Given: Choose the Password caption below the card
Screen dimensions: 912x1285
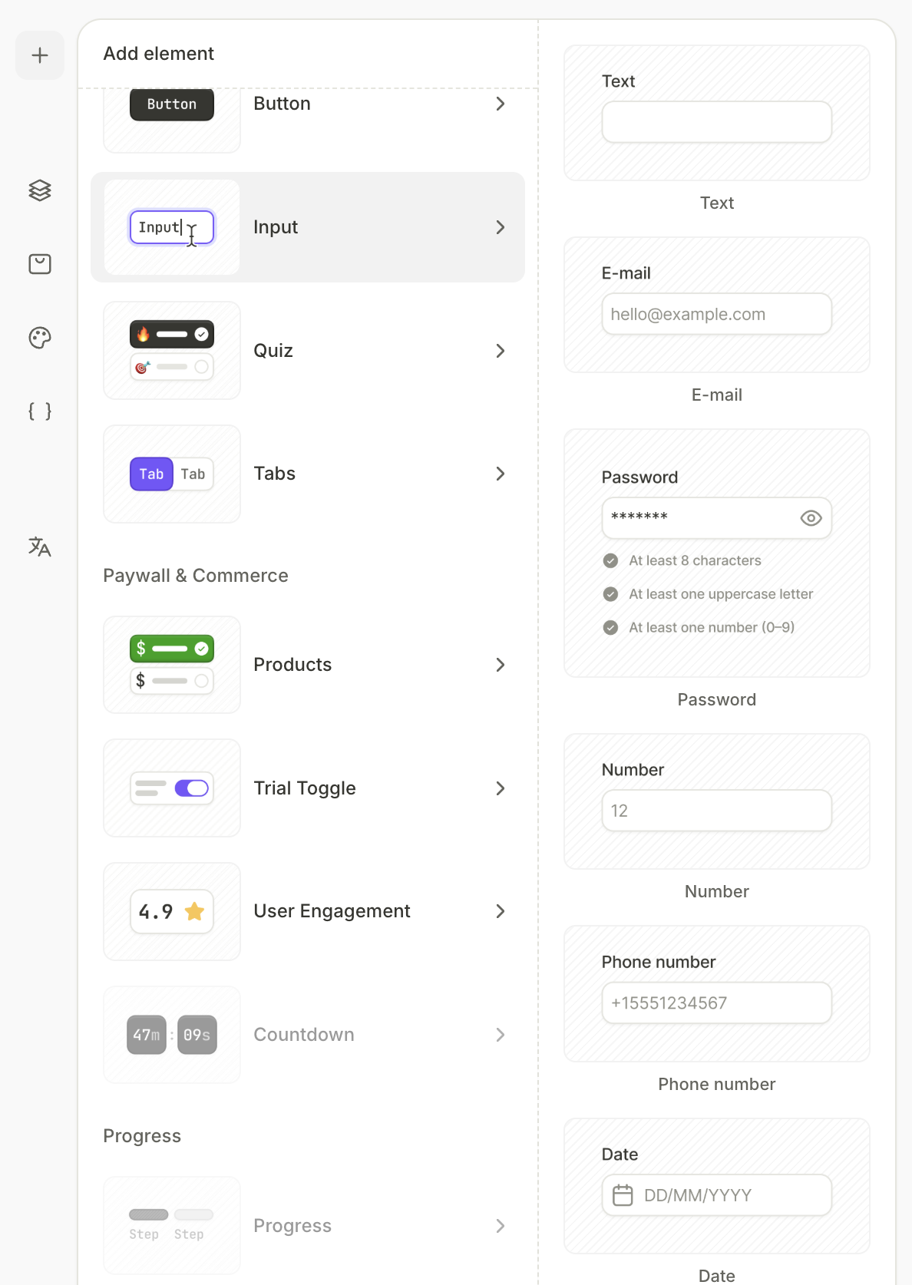Looking at the screenshot, I should (717, 699).
